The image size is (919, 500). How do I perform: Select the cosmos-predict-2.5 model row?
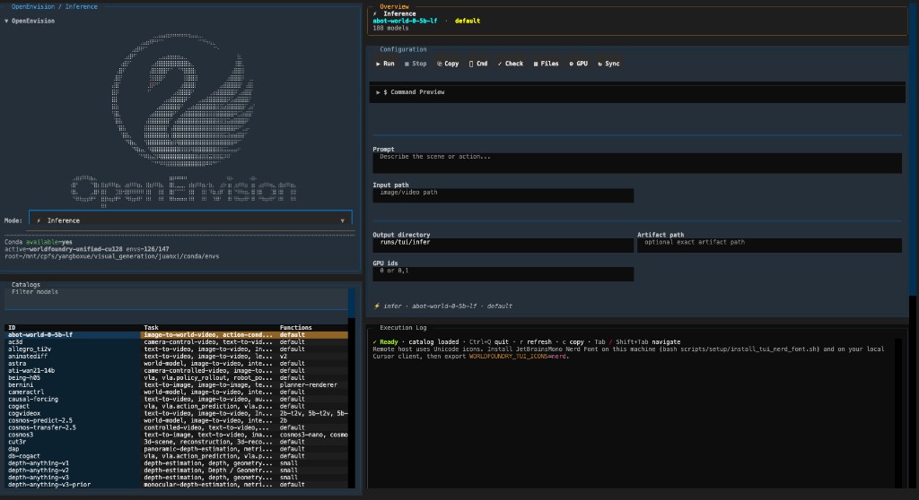176,420
